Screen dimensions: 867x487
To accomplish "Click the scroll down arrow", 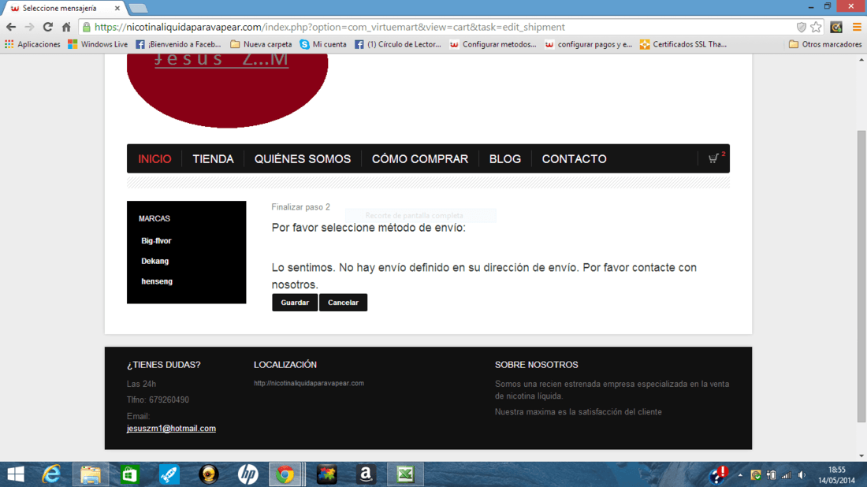I will (861, 456).
